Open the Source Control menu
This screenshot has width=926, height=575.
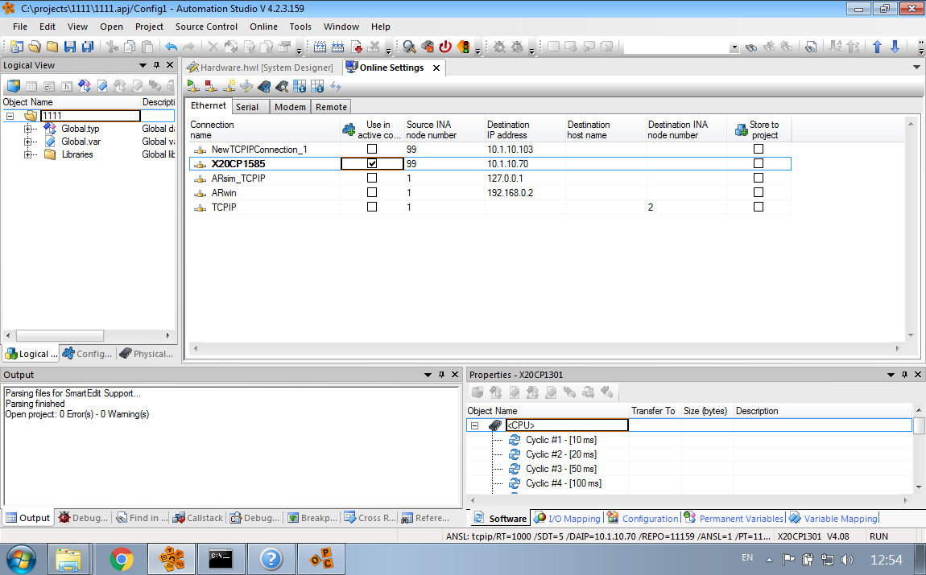point(206,27)
